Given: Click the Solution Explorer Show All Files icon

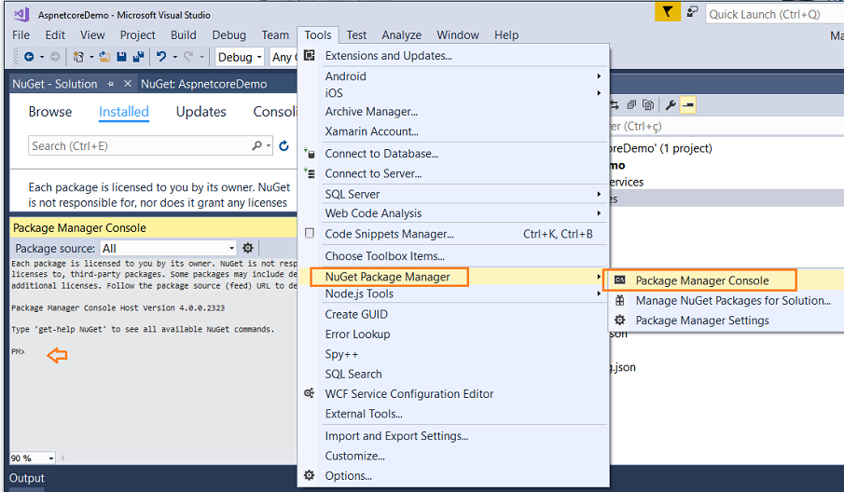Looking at the screenshot, I should (x=648, y=105).
